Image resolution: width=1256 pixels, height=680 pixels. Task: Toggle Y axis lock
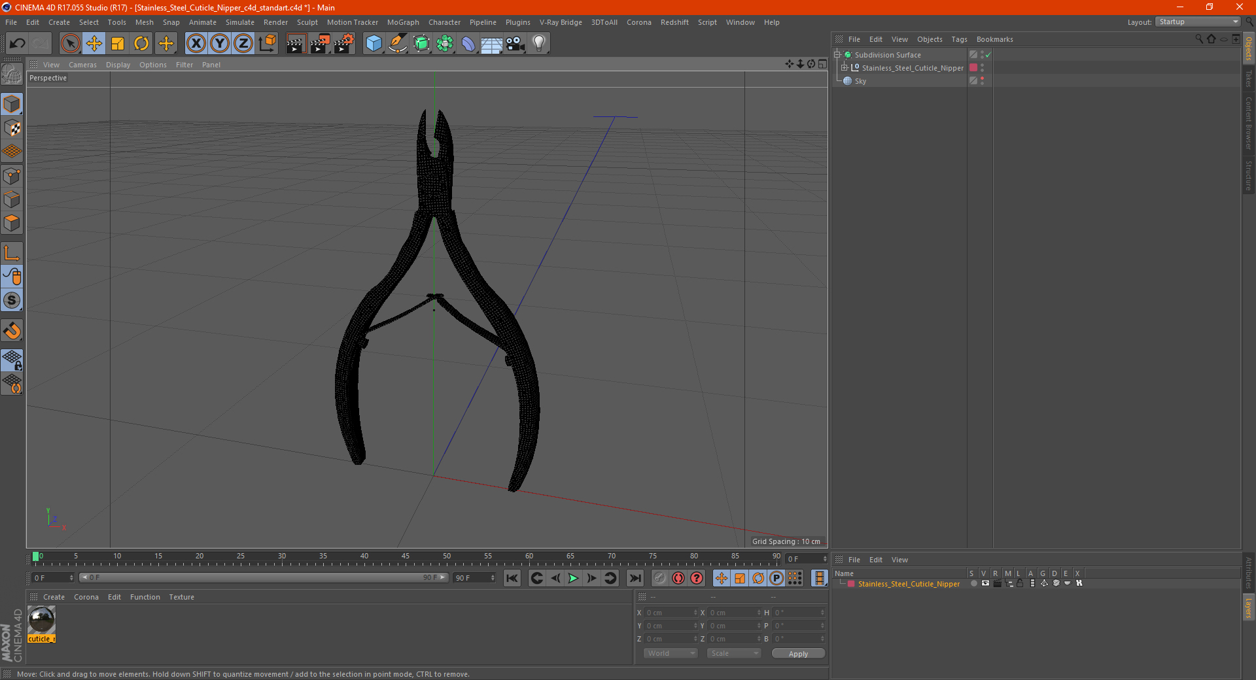coord(219,44)
